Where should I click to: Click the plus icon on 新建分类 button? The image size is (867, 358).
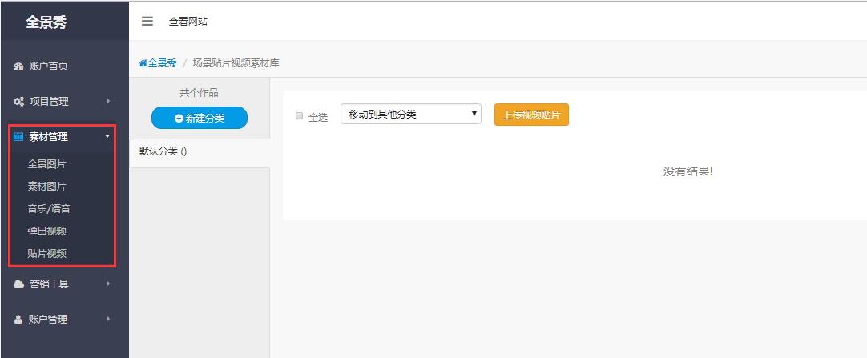179,119
